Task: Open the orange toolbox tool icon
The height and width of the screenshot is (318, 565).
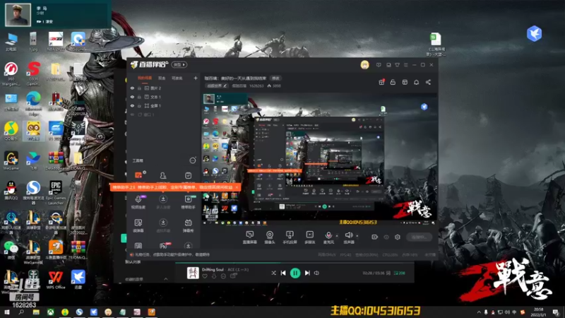Action: 138,175
